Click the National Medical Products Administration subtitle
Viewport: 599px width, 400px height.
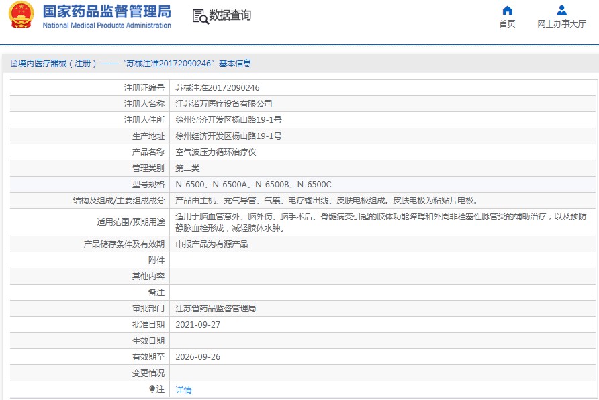pos(106,26)
